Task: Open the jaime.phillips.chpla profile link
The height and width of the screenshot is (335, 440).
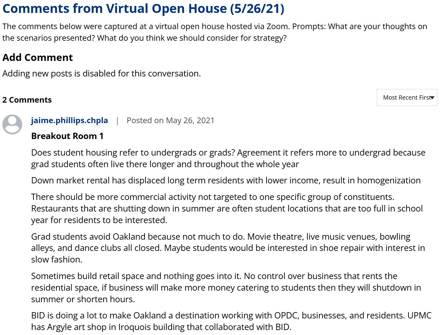Action: pyautogui.click(x=69, y=120)
